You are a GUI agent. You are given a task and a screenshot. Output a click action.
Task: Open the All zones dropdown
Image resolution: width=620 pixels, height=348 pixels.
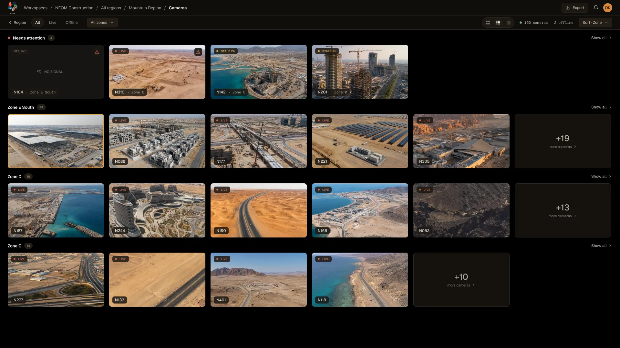pyautogui.click(x=102, y=23)
